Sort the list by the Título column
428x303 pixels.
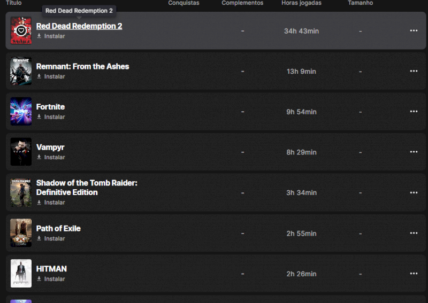[13, 3]
